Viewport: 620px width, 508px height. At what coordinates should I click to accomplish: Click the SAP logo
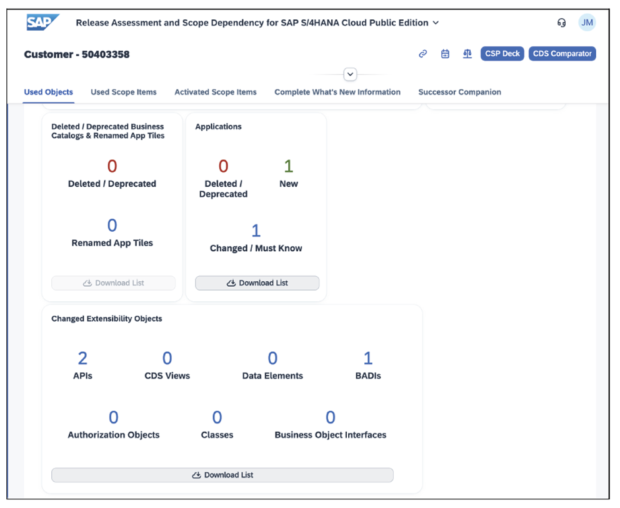[x=41, y=22]
